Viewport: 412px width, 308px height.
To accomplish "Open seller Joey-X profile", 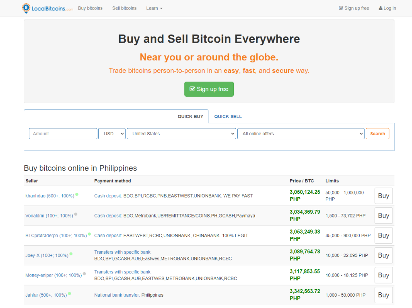I will coord(47,255).
